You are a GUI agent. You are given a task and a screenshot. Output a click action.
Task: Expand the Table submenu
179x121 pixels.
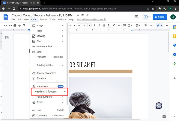coord(48,31)
